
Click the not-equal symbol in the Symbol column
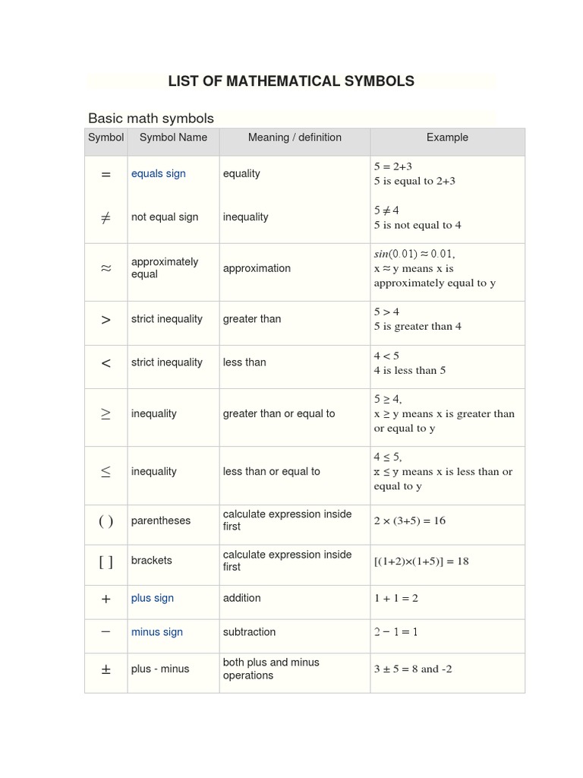(106, 217)
